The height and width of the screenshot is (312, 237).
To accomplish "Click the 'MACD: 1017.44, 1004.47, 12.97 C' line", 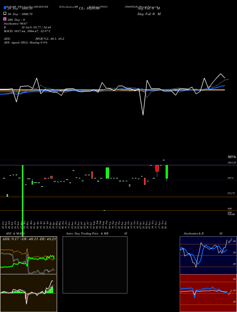I will coord(27,31).
